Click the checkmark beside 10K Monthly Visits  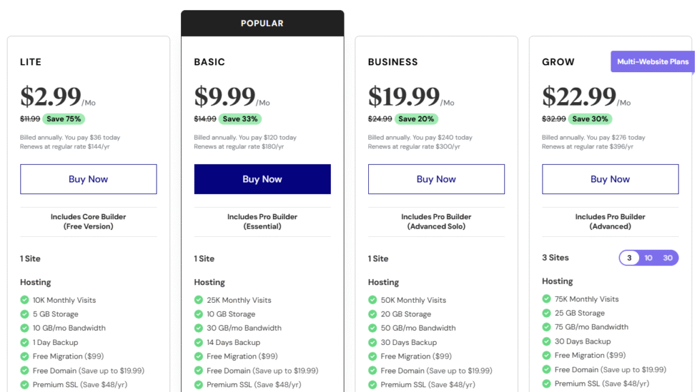25,300
